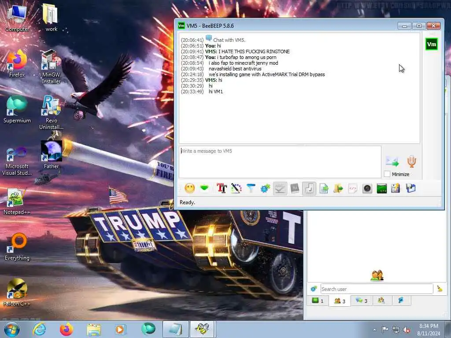Screen dimensions: 451x338
Task: Launch Internet Explorer from the taskbar
Action: click(x=39, y=329)
